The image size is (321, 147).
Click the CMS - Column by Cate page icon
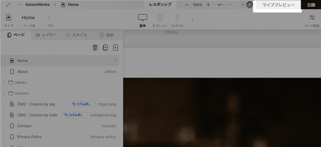[12, 115]
